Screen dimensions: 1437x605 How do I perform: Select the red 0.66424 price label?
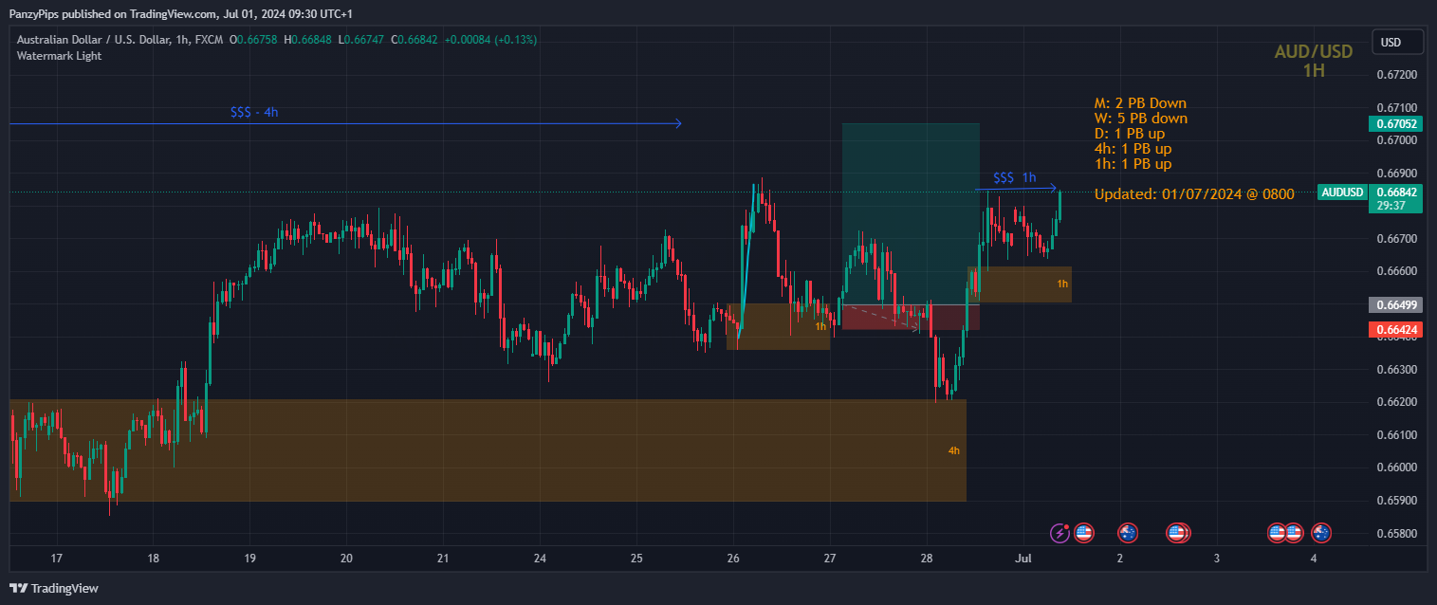[1394, 330]
